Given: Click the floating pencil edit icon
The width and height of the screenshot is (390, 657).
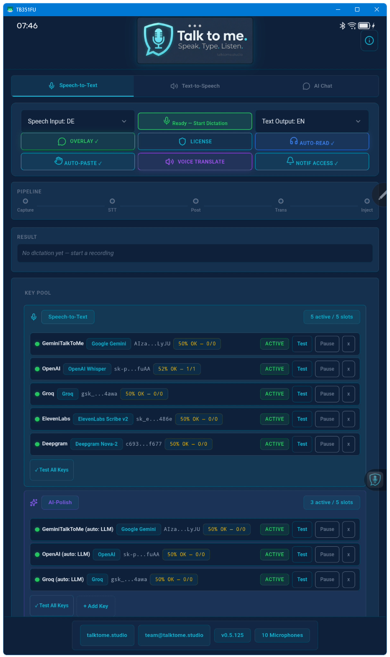Looking at the screenshot, I should (381, 195).
